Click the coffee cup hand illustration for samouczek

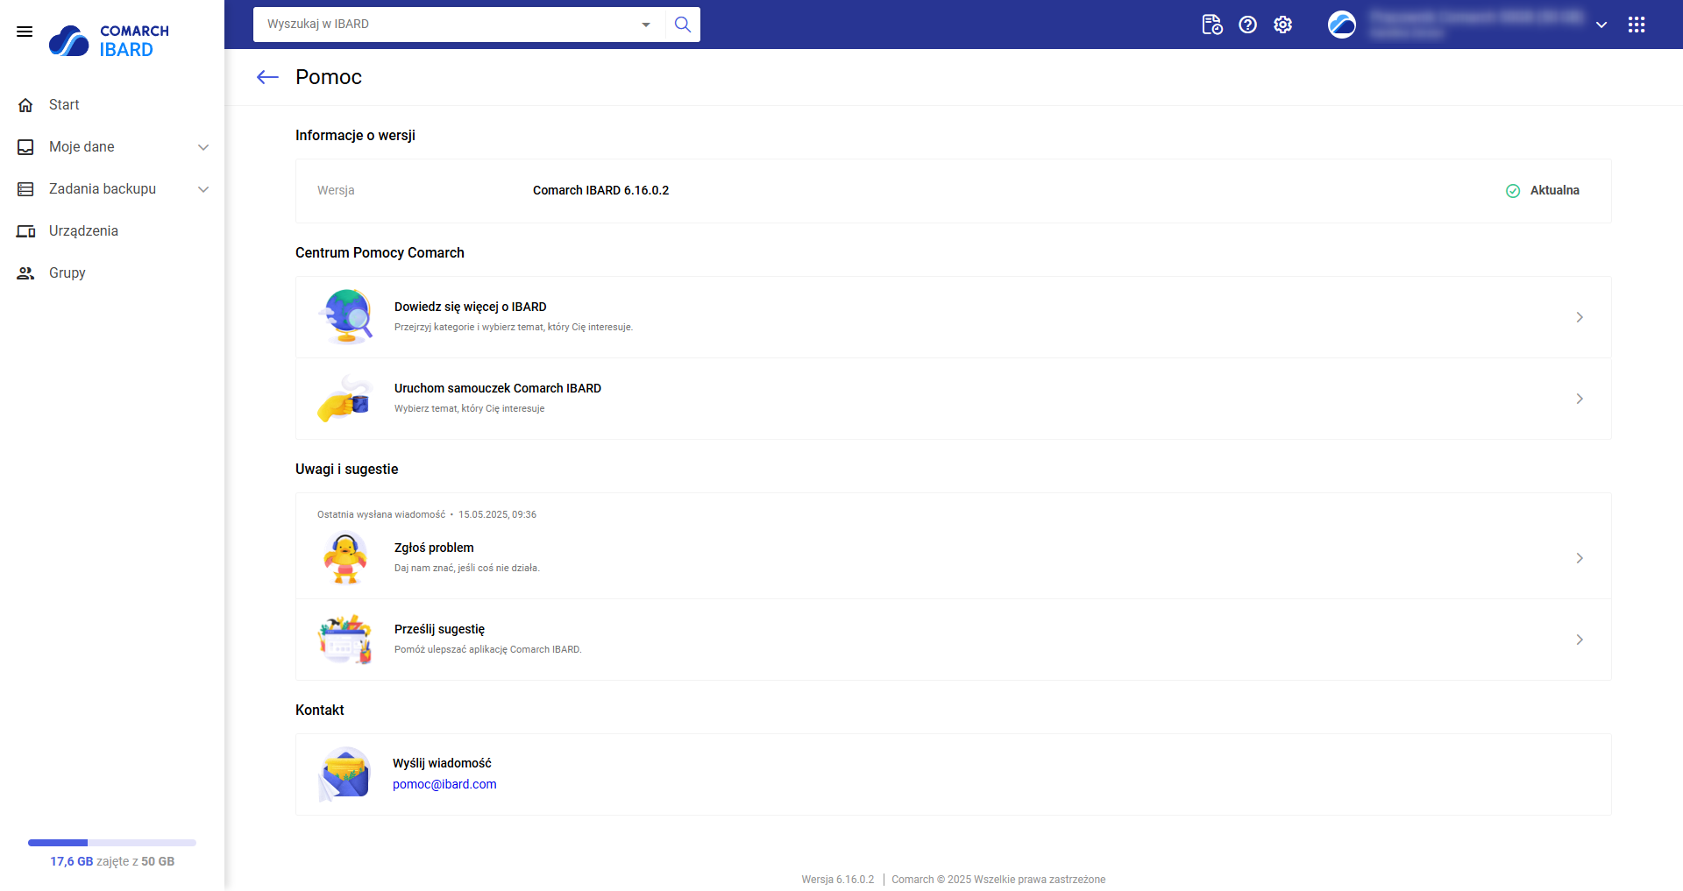tap(345, 399)
